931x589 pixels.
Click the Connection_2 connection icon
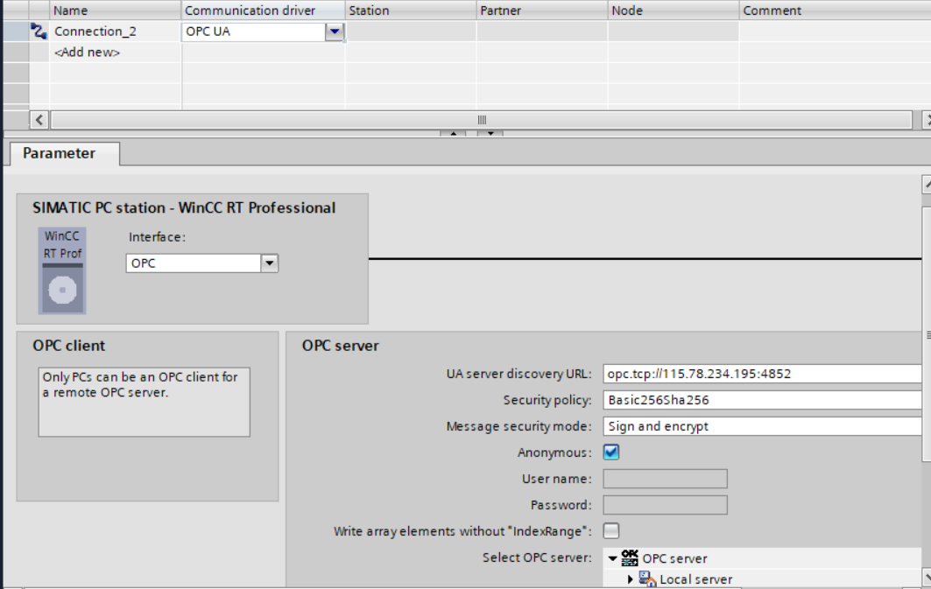point(39,32)
